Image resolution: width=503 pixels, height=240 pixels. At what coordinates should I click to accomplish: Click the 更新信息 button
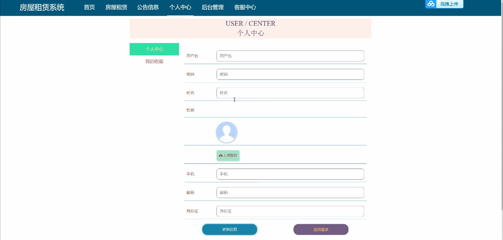coord(230,229)
